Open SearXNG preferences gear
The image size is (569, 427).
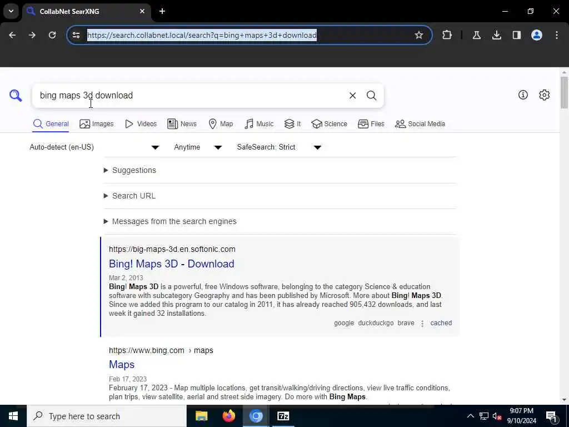click(544, 95)
